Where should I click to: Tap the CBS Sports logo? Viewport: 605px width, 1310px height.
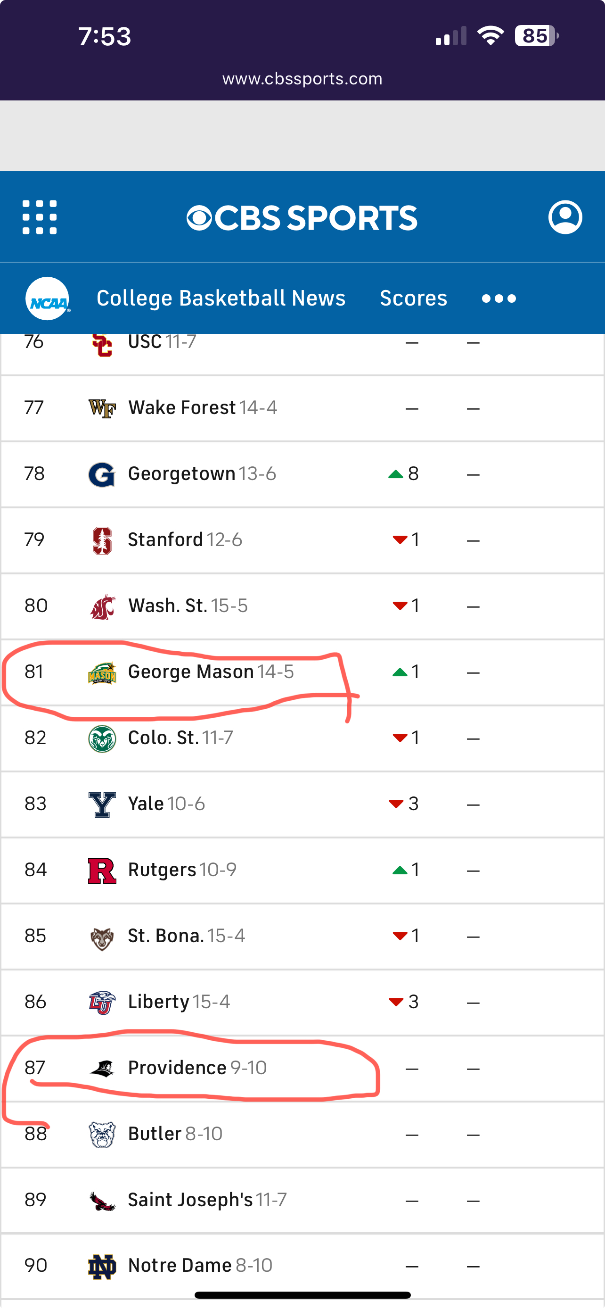(302, 218)
